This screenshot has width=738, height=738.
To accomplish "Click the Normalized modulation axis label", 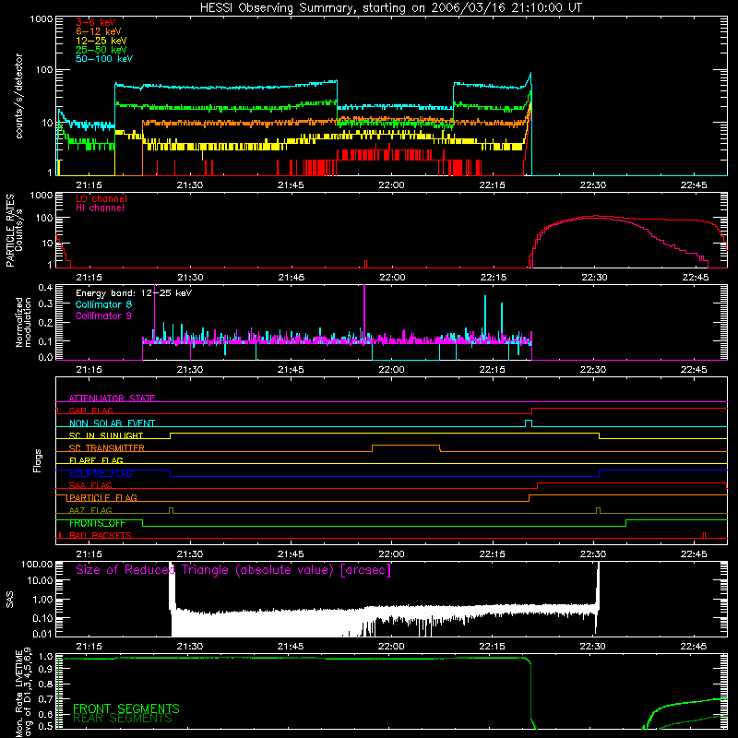I will (x=23, y=322).
